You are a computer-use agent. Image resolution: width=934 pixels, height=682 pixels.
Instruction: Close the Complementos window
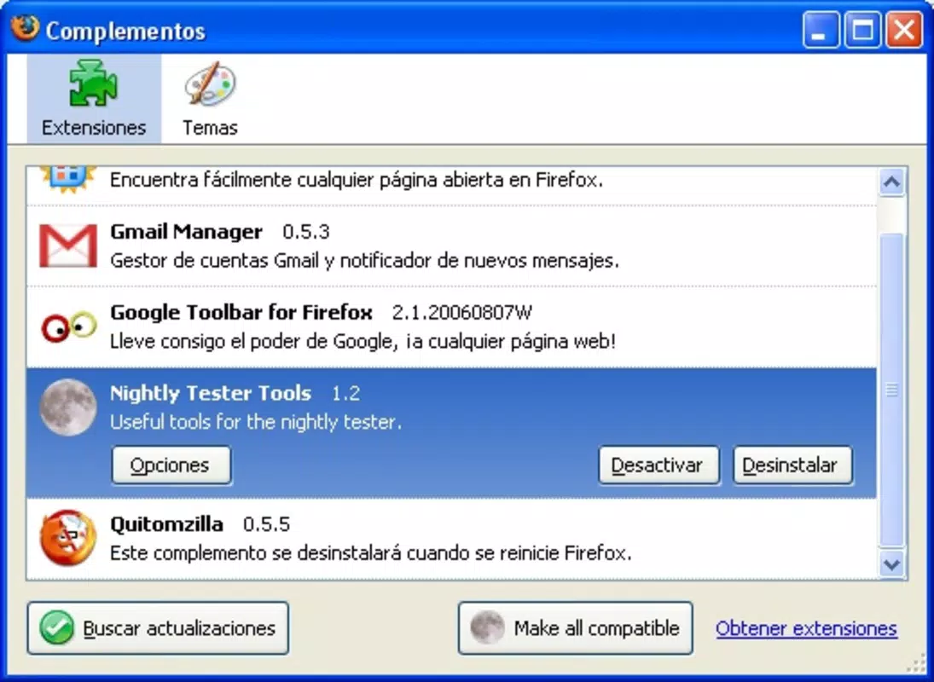pyautogui.click(x=904, y=30)
